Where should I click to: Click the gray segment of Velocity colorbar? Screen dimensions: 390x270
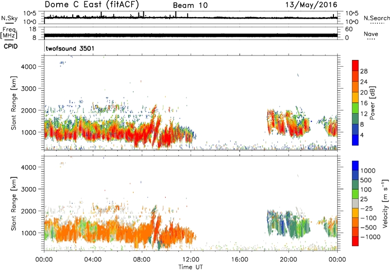point(355,203)
